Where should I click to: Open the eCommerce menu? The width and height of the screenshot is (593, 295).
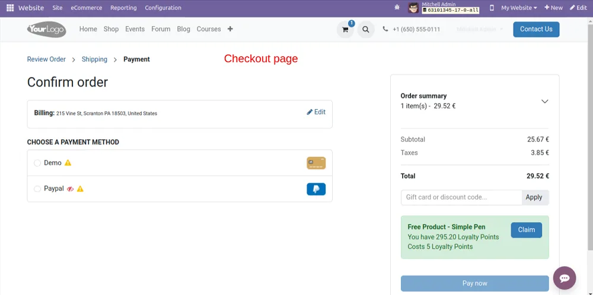(86, 8)
